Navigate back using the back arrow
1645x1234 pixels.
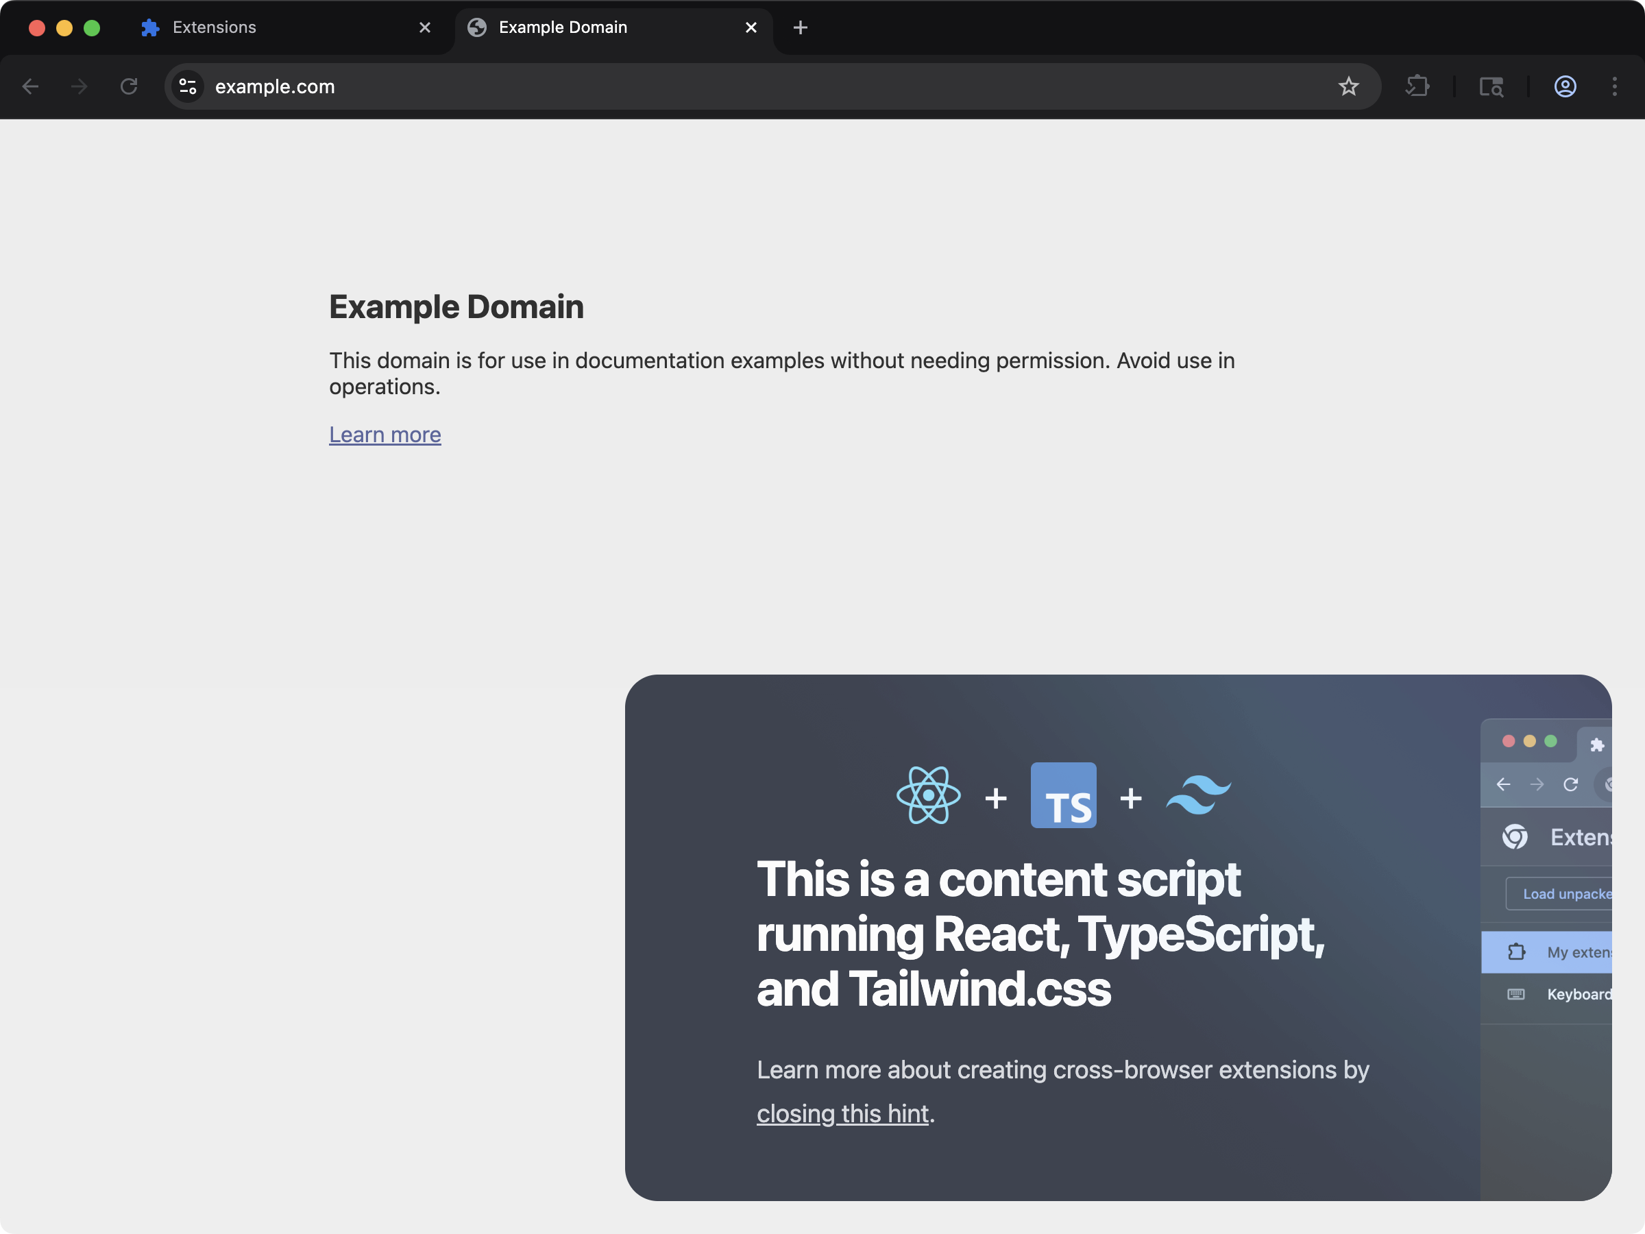(x=30, y=86)
